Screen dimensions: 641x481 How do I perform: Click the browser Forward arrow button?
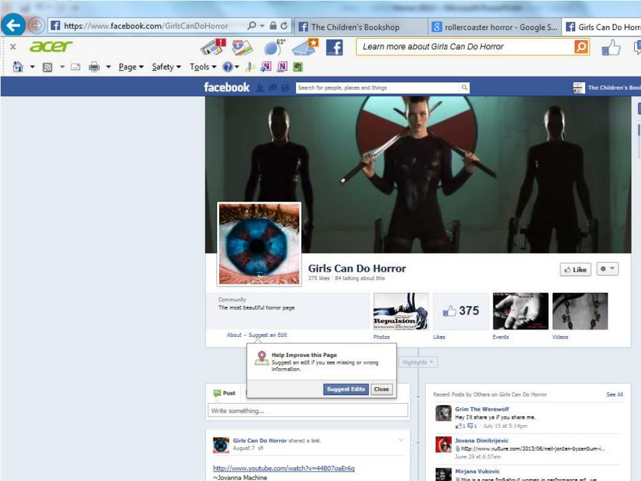point(36,26)
